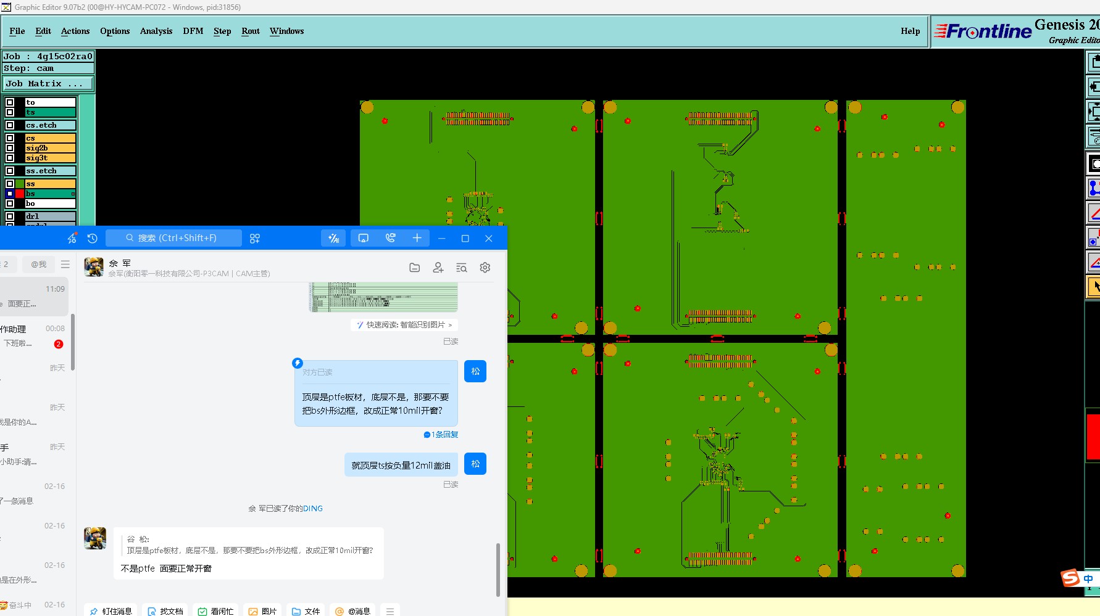Open chat settings gear icon

[x=485, y=268]
